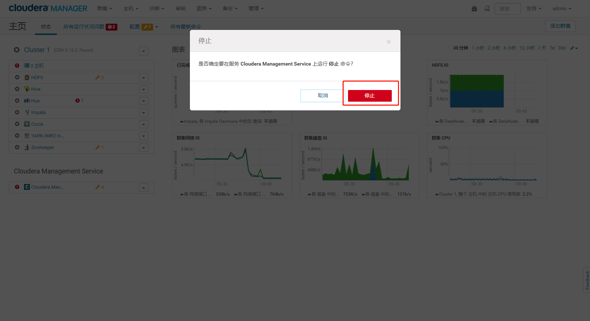Switch to the 状态 tab

pyautogui.click(x=46, y=27)
